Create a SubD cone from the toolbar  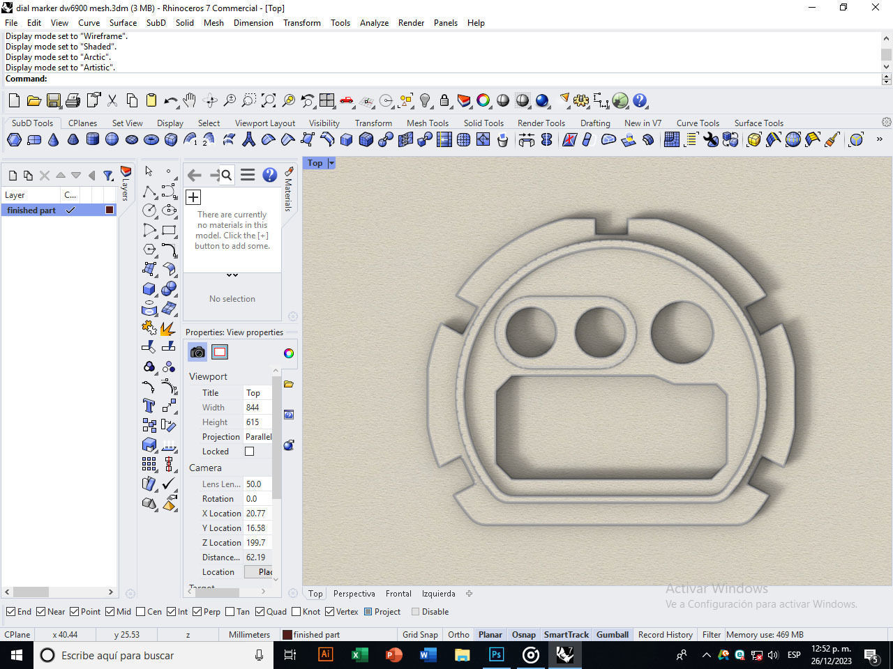coord(54,140)
